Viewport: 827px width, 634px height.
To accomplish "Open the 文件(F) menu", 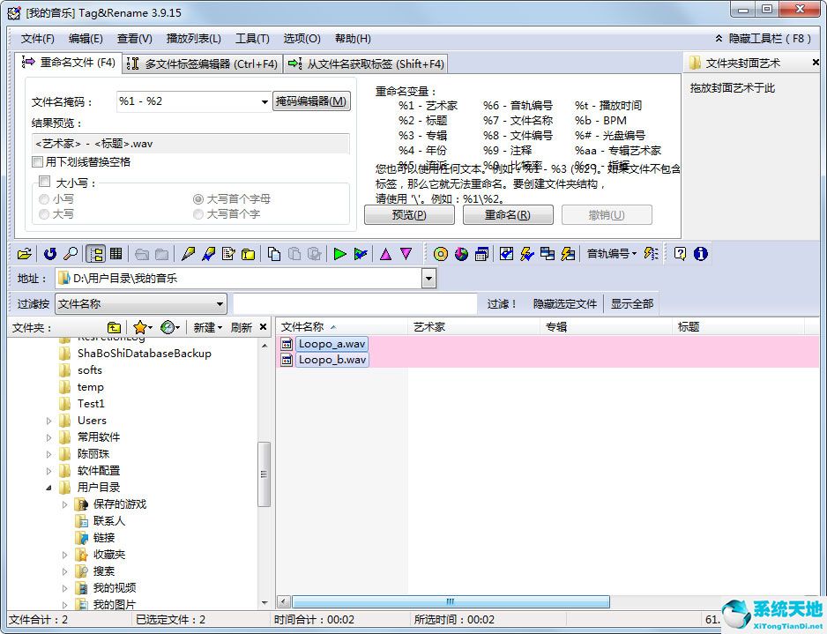I will click(37, 39).
